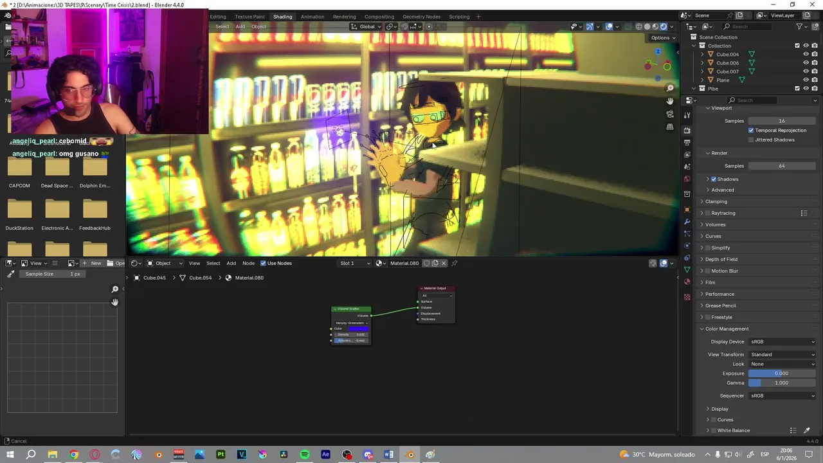823x463 pixels.
Task: Click the viewport pan hand icon
Action: [x=670, y=101]
